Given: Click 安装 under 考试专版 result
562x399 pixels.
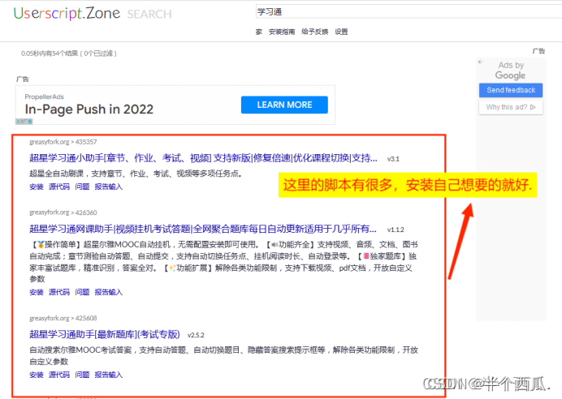Looking at the screenshot, I should 37,375.
